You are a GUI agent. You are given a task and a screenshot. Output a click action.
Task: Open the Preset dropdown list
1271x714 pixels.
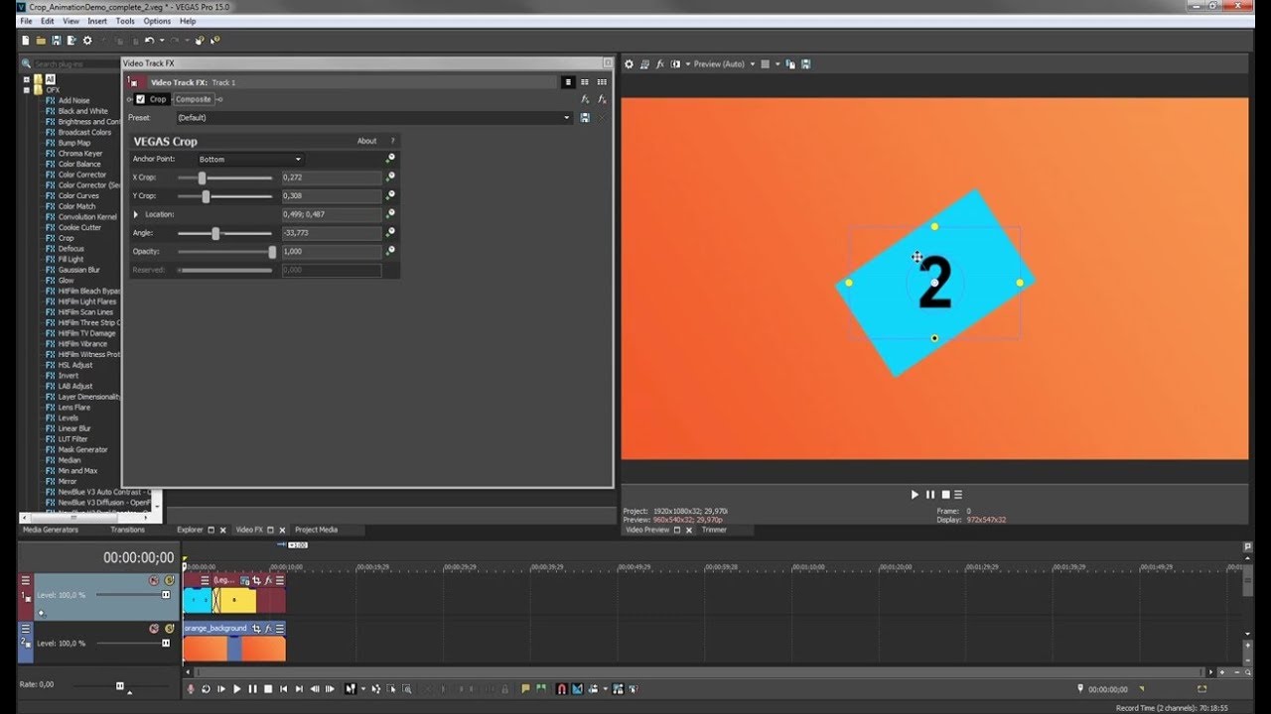(x=373, y=118)
